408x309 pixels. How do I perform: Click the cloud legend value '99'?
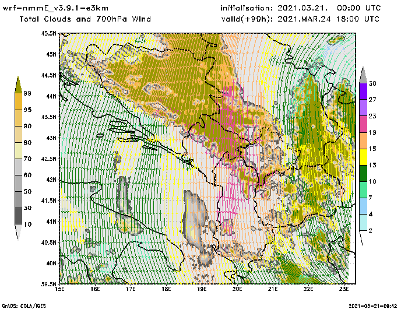(x=27, y=93)
